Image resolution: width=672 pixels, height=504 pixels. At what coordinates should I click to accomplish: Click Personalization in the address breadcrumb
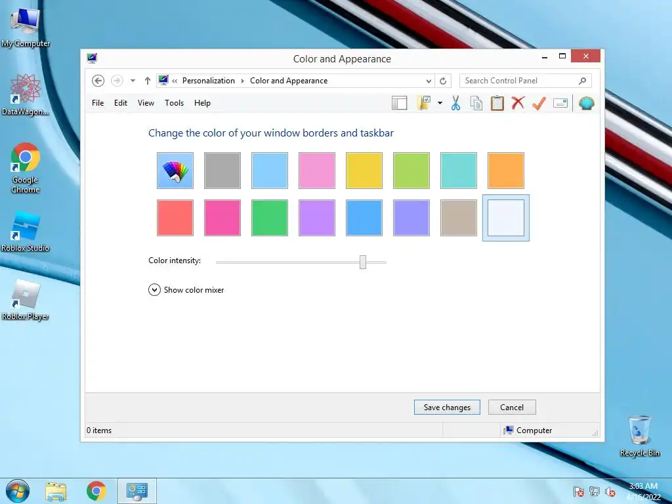pos(208,81)
